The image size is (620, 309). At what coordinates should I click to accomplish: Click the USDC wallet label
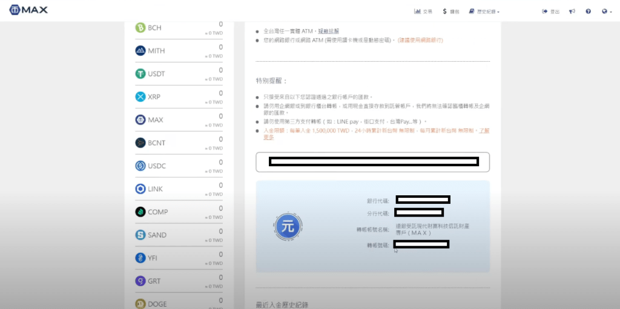tap(157, 166)
